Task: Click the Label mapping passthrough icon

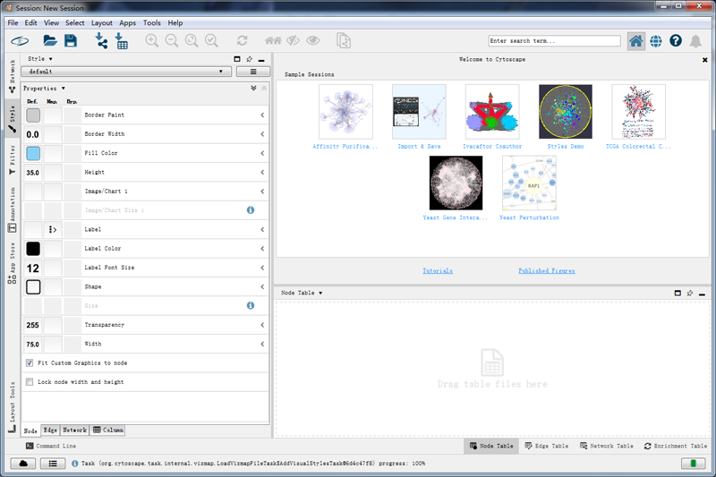Action: tap(53, 230)
